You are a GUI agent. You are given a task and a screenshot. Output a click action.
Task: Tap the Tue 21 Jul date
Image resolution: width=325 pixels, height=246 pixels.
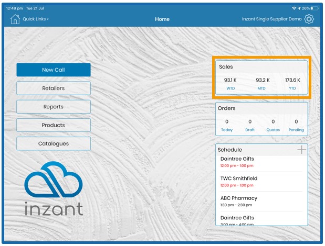coord(35,8)
